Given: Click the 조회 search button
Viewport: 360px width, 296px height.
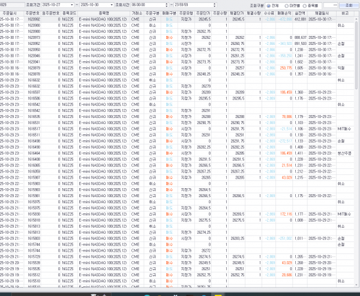Looking at the screenshot, I should coord(349,5).
